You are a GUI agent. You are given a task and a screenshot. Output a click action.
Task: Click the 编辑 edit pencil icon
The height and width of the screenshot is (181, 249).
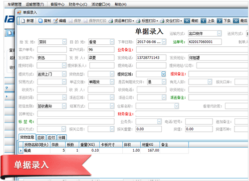(x=55, y=21)
